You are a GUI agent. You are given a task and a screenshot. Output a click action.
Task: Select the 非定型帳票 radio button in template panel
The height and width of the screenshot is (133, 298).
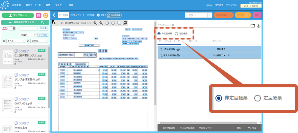[x=159, y=33]
